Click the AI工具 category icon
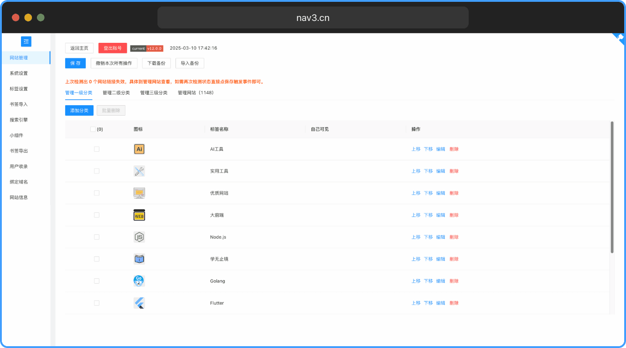Image resolution: width=626 pixels, height=348 pixels. [139, 149]
